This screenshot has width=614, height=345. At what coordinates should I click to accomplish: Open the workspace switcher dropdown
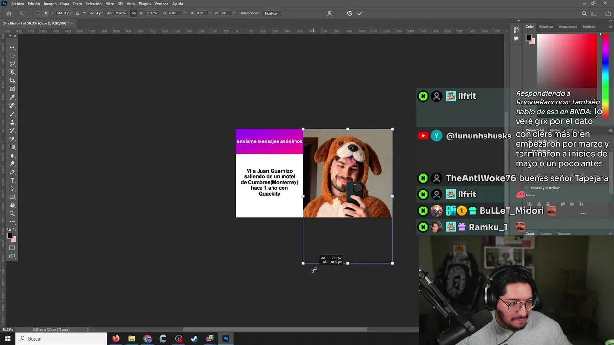pyautogui.click(x=595, y=13)
